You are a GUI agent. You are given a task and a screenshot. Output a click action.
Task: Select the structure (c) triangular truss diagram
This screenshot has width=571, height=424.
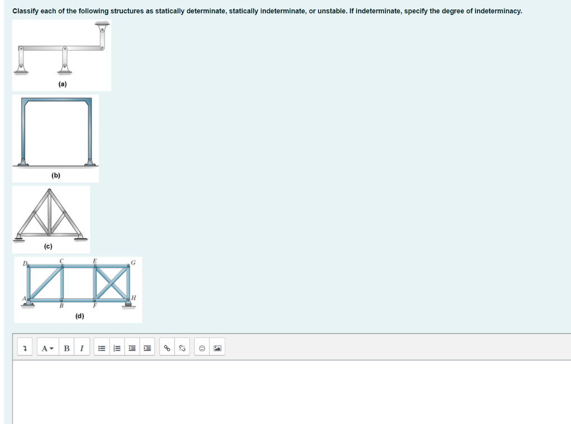(x=51, y=219)
